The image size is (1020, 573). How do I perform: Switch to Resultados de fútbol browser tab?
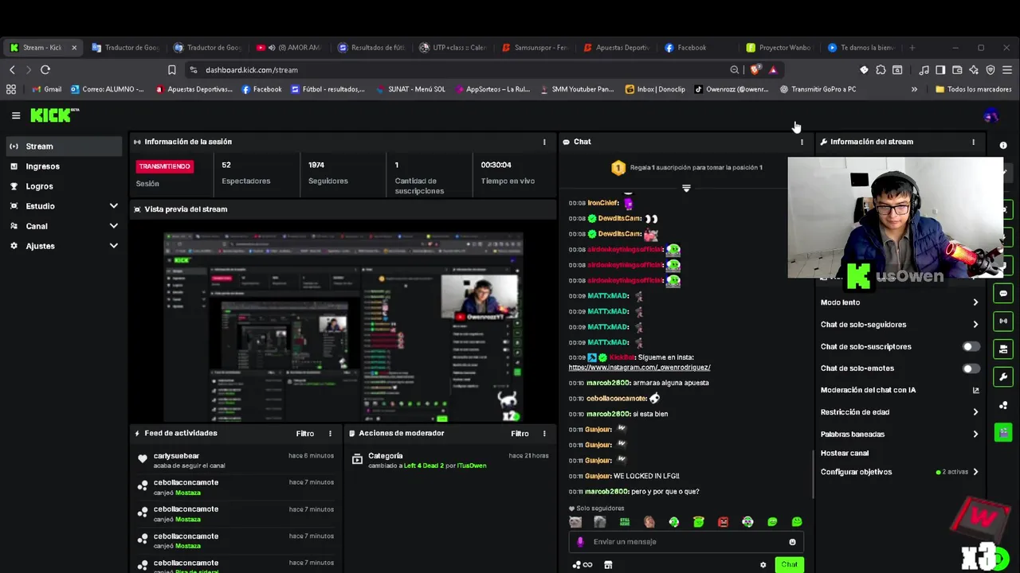(372, 48)
